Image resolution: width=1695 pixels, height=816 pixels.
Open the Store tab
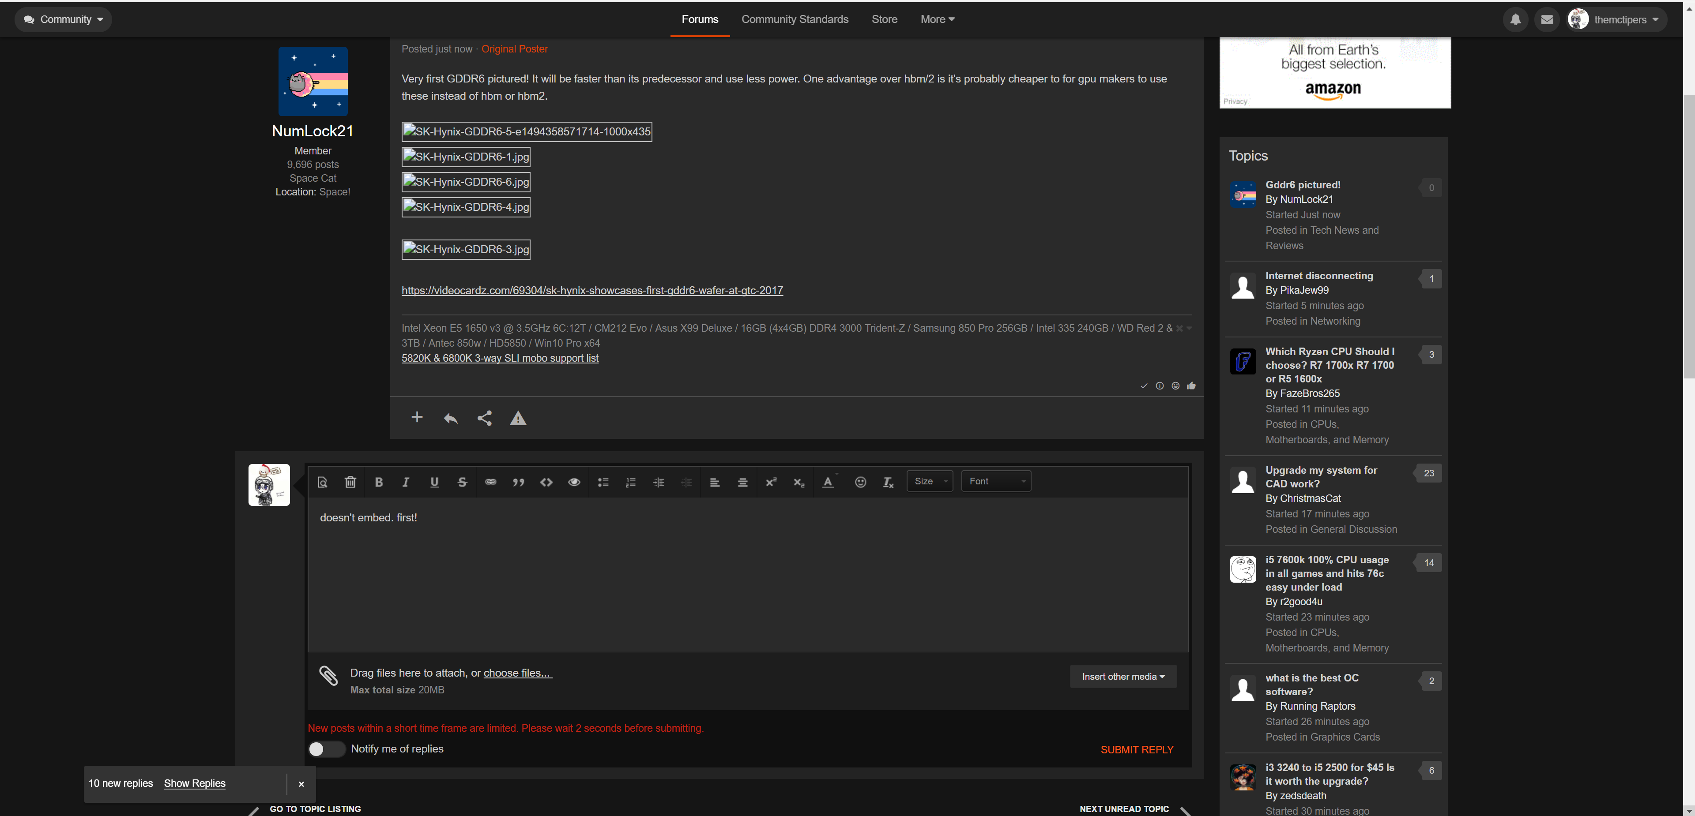coord(884,20)
